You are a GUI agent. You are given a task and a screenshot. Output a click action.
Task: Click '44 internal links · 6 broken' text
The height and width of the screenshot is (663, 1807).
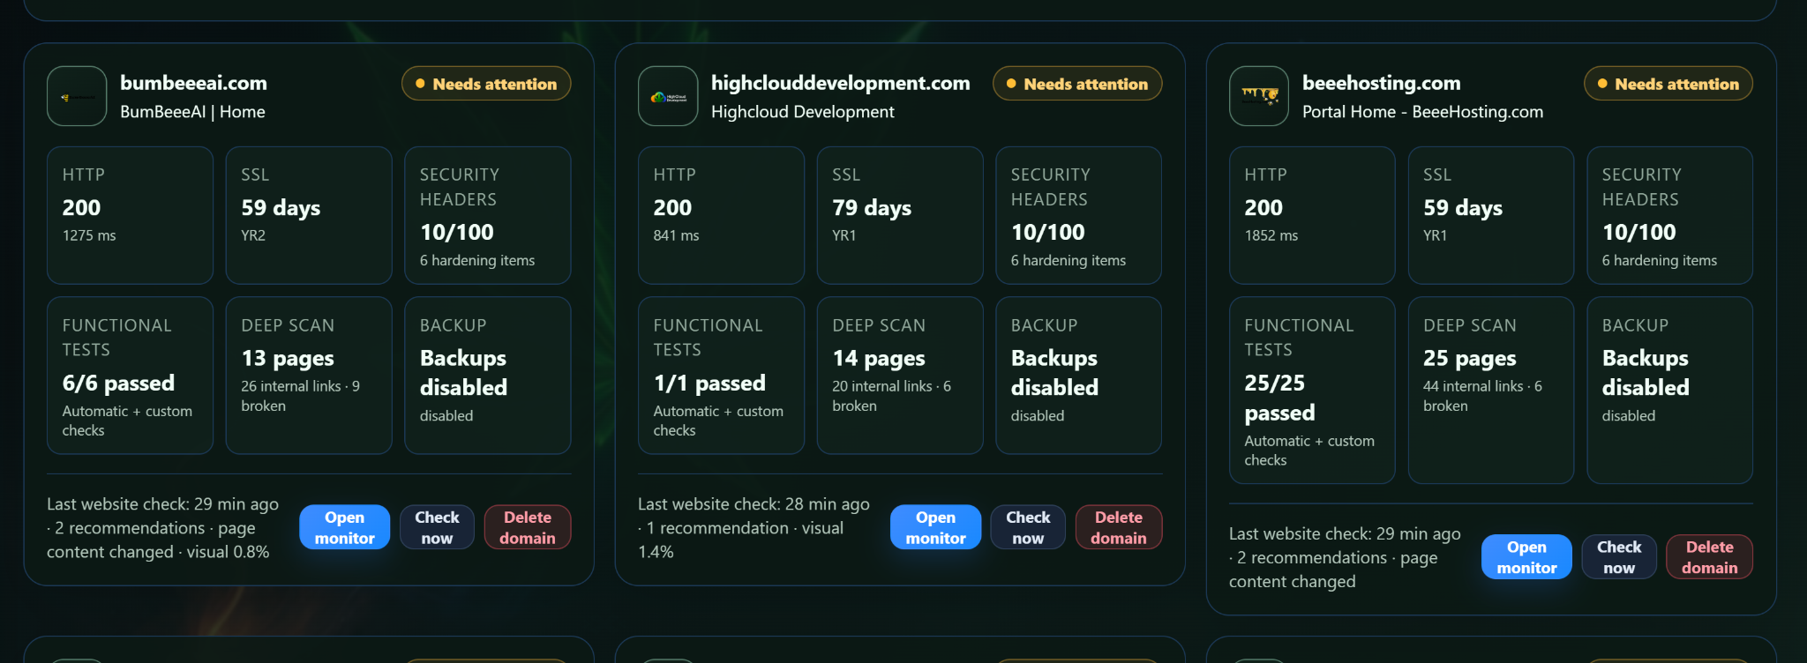click(1482, 396)
